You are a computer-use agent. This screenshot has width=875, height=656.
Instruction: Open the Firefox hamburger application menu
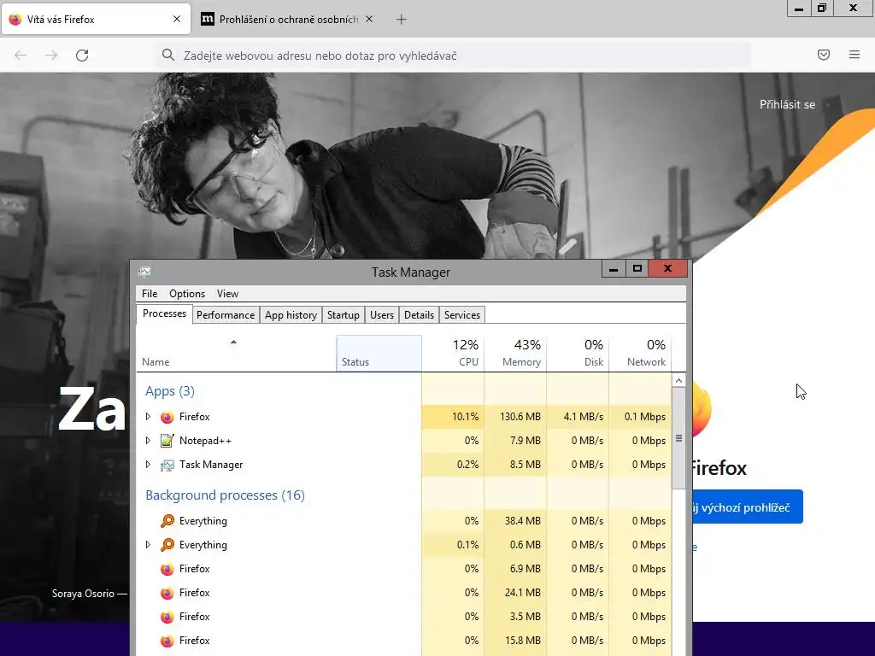point(854,55)
